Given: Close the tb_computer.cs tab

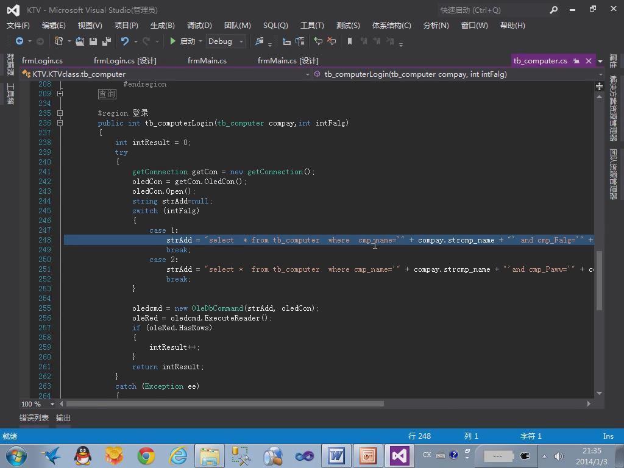Looking at the screenshot, I should 589,61.
